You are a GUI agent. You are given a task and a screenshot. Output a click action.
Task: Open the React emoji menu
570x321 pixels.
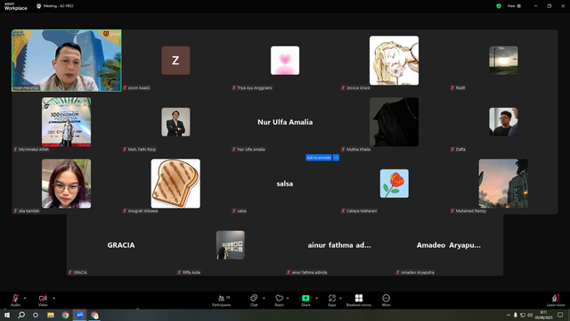[279, 300]
